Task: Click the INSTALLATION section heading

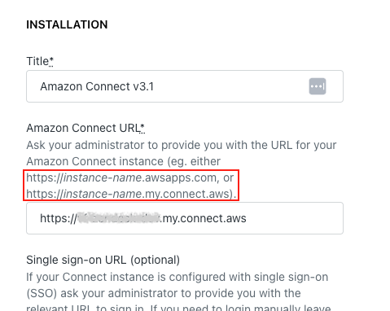Action: (x=67, y=24)
